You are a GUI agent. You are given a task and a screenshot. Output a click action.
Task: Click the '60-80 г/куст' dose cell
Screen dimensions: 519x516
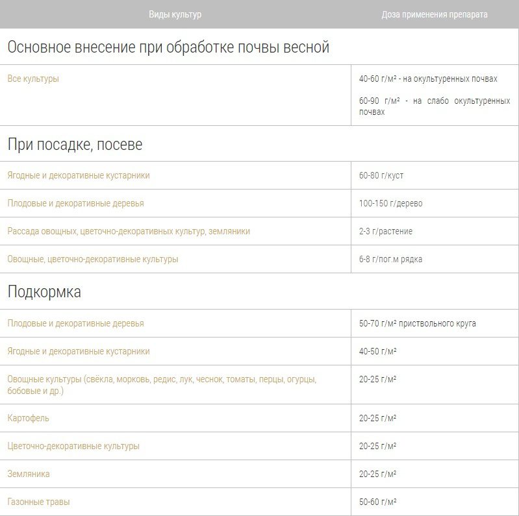(x=381, y=176)
